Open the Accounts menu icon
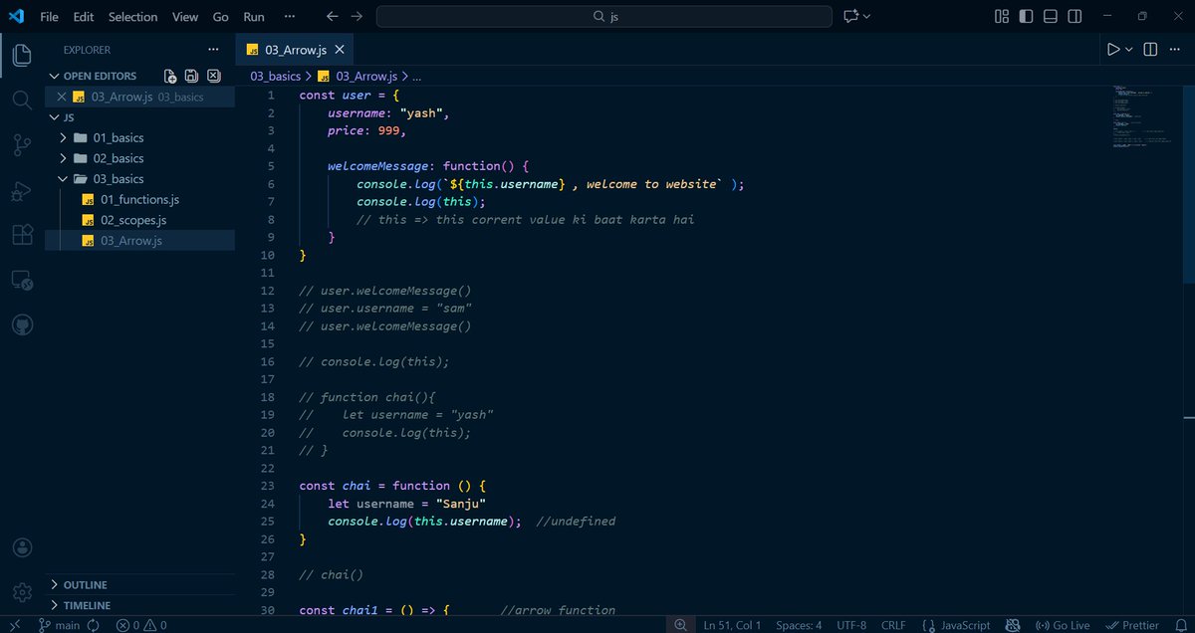Viewport: 1195px width, 633px height. click(22, 548)
